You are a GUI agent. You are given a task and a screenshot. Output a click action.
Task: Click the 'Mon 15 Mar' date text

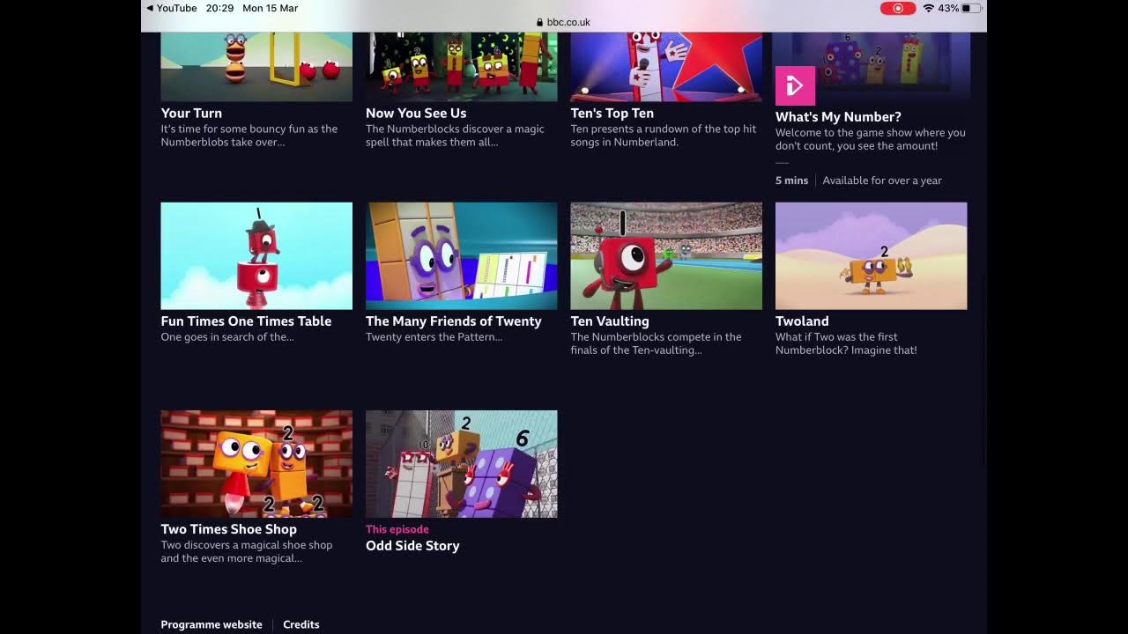tap(270, 8)
